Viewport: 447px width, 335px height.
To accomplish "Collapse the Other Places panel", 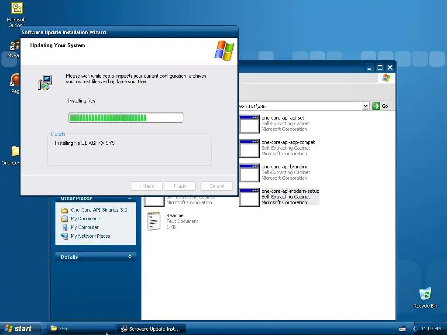I will click(x=130, y=198).
